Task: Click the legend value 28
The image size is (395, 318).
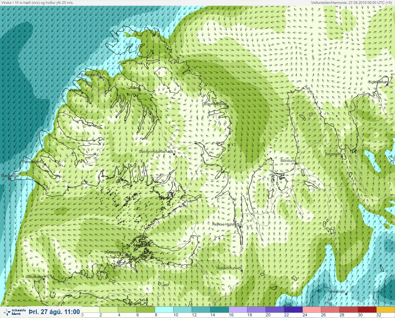Action: 342,315
